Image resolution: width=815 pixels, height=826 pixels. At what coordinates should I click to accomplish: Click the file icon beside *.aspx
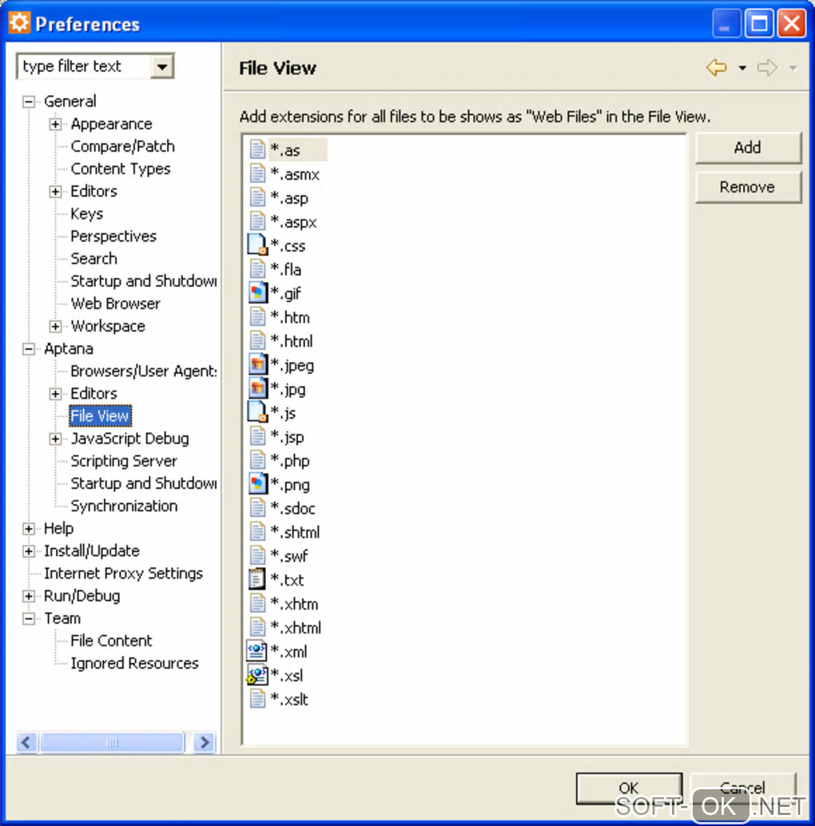click(x=257, y=221)
